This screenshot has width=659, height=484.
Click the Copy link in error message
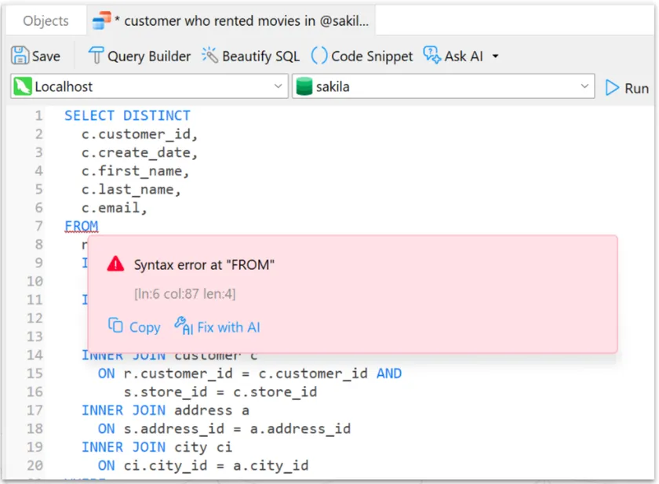144,327
